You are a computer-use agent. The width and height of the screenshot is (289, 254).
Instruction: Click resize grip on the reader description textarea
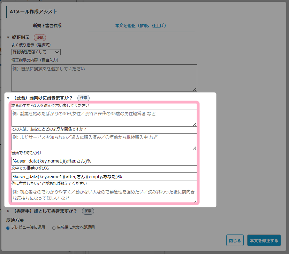pos(195,124)
